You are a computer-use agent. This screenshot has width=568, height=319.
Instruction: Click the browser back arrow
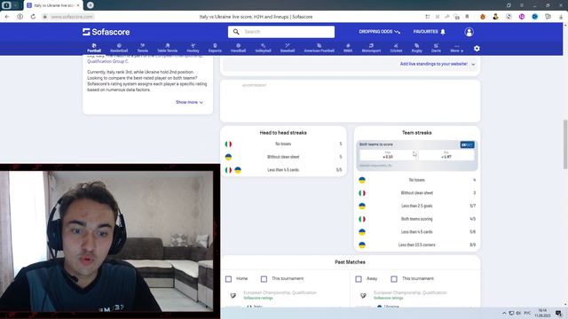(7, 17)
